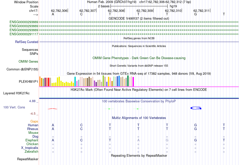
Task: Click '100 vertebrates Basewise Conservation by PhyloP' title
Action: coord(139,101)
